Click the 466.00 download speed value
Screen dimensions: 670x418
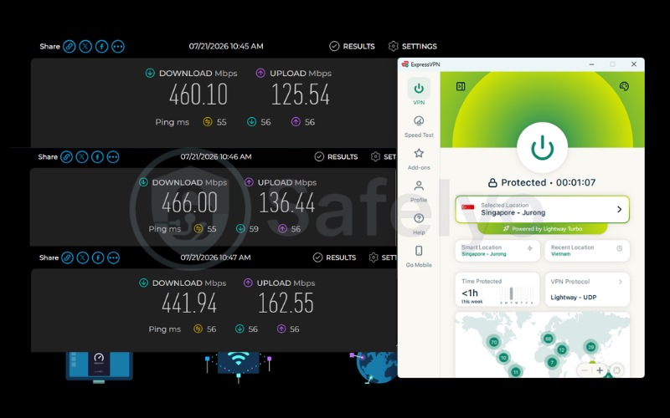(x=189, y=202)
